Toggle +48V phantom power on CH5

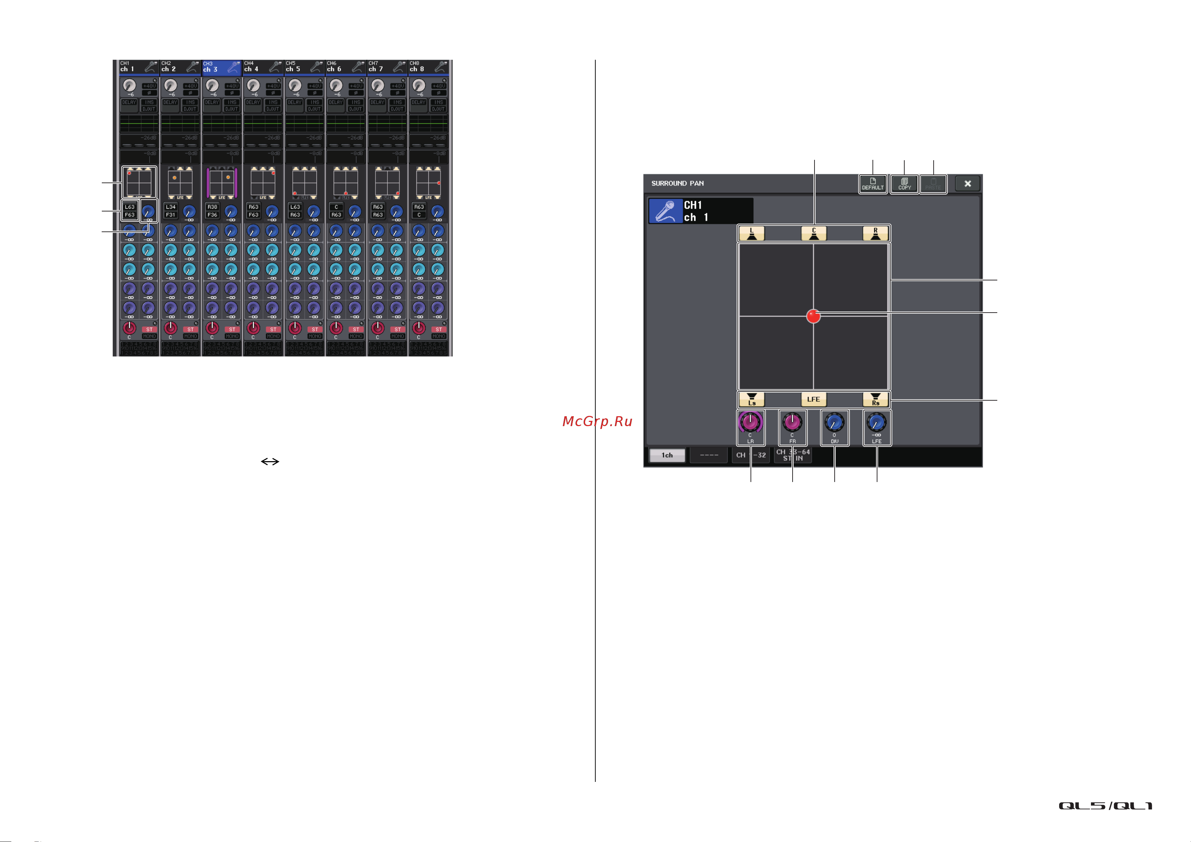315,86
